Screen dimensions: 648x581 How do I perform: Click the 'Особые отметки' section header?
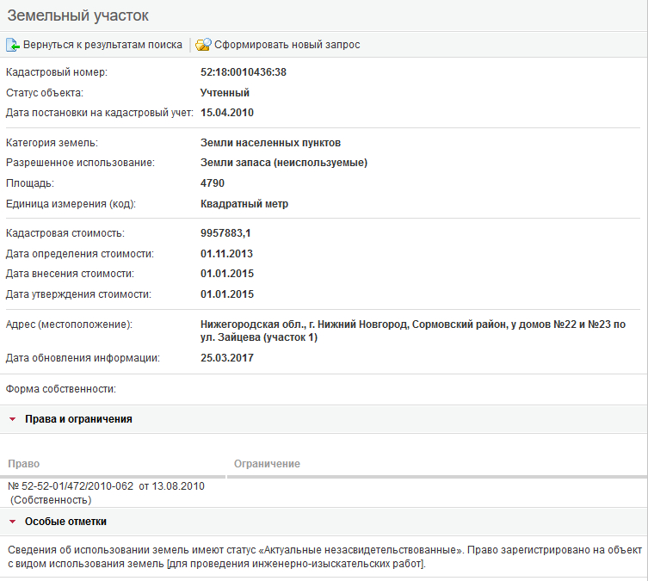point(65,522)
